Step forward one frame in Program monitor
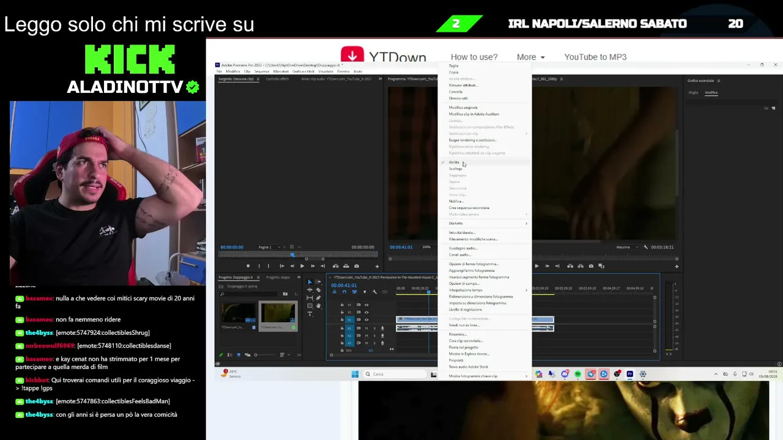The width and height of the screenshot is (783, 440). [547, 266]
